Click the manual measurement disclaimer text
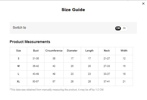The image size is (147, 100). [57, 90]
